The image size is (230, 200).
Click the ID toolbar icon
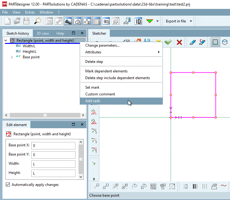click(x=138, y=21)
